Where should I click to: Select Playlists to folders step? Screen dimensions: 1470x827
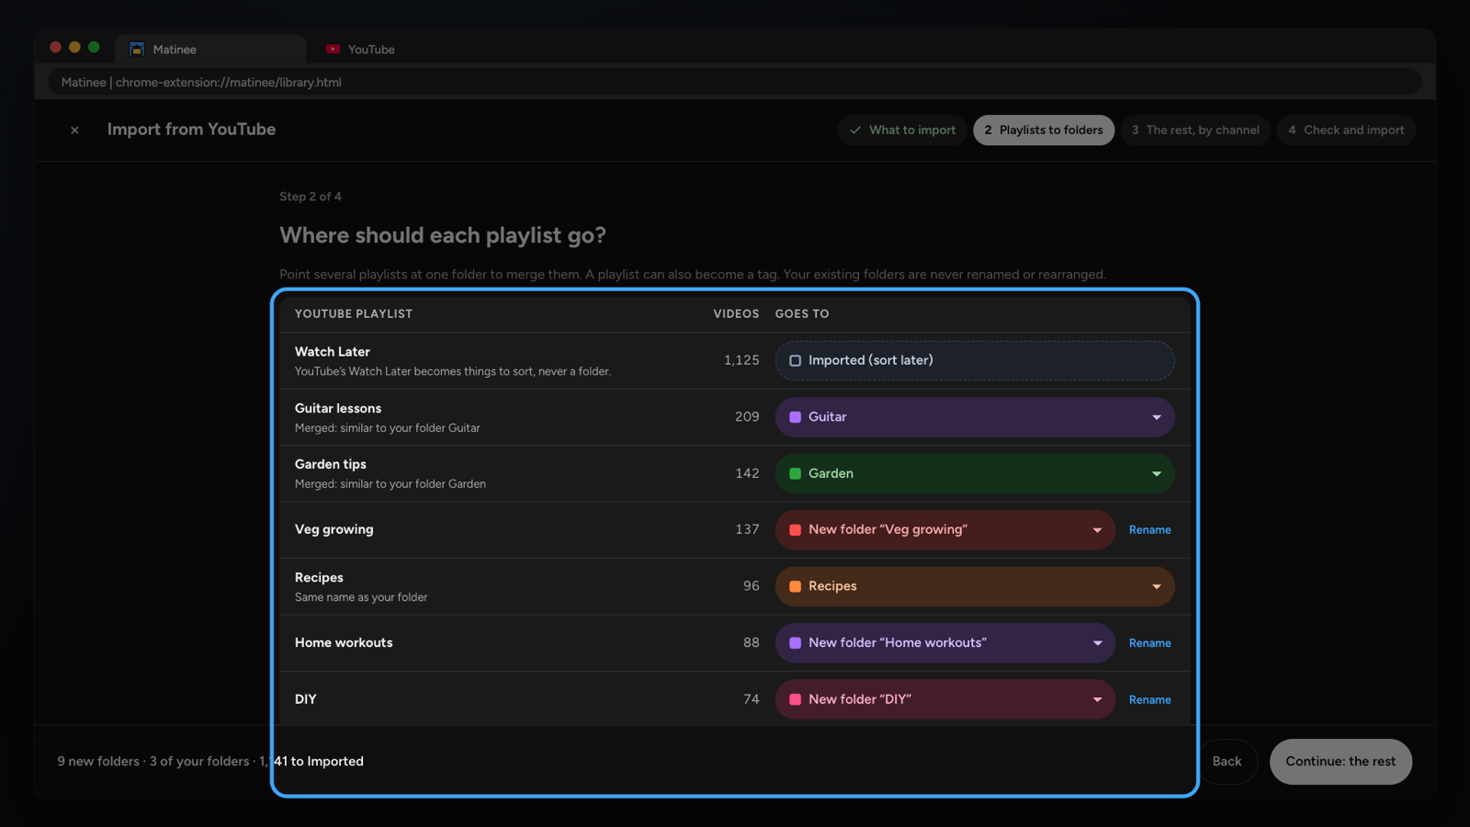tap(1044, 130)
